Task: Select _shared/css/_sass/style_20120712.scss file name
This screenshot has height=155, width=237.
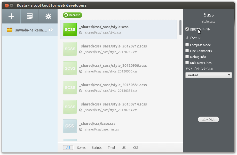Action: 113,46
